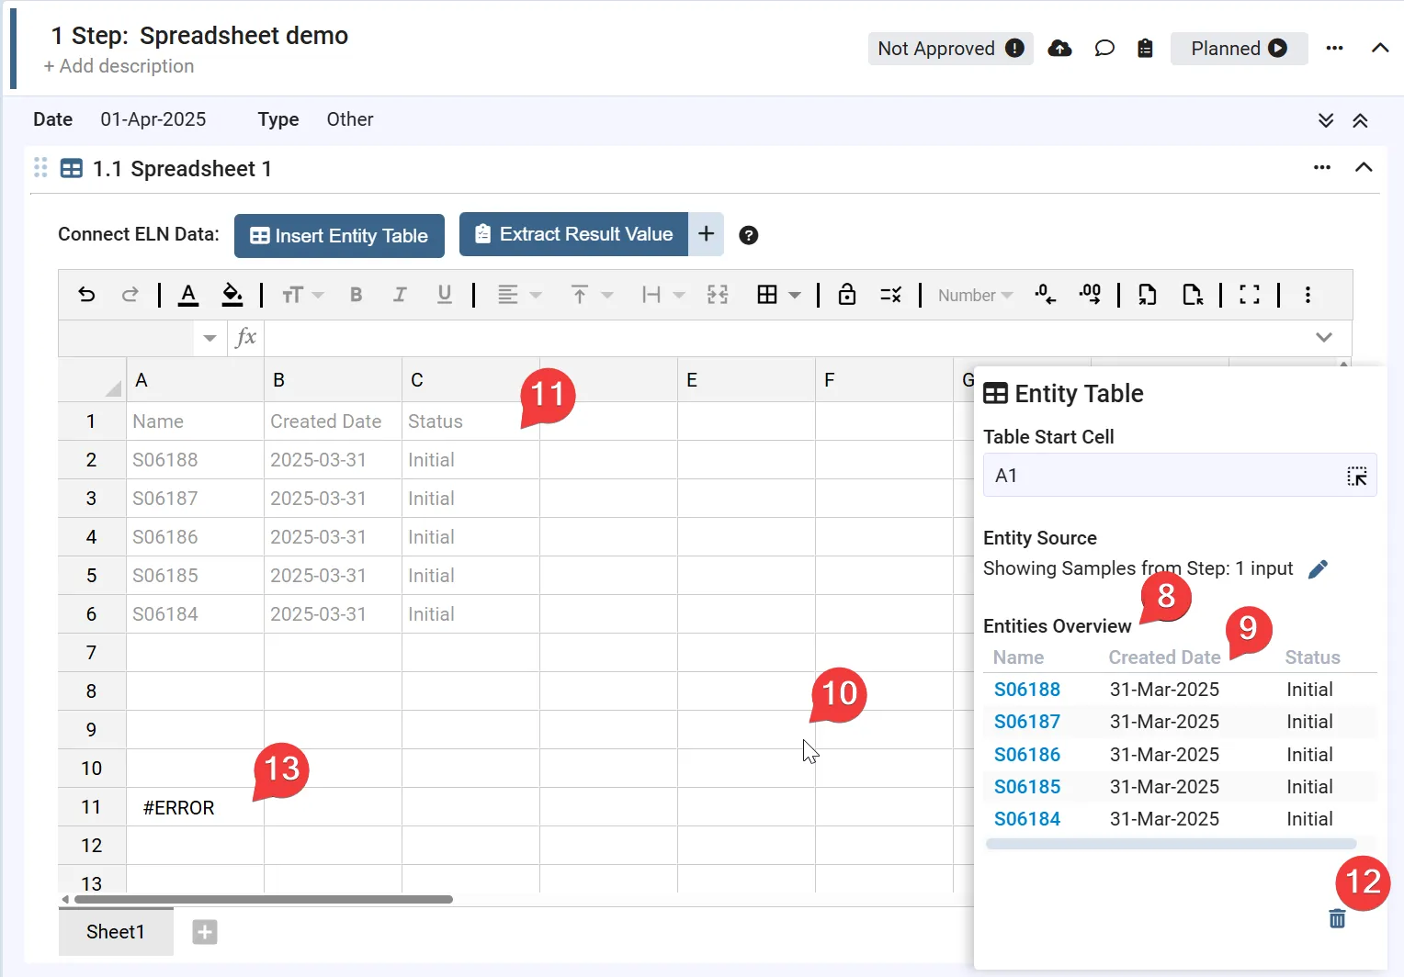The width and height of the screenshot is (1404, 977).
Task: Delete entity table using trash icon
Action: tap(1337, 918)
